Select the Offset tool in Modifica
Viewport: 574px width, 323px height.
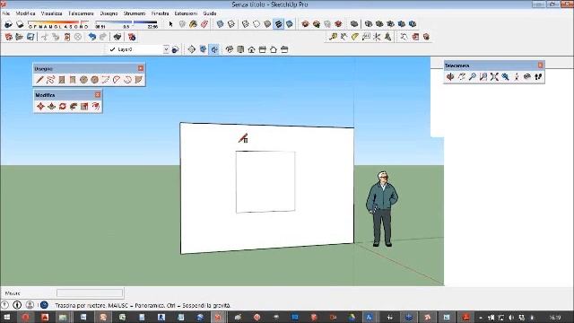[x=96, y=106]
